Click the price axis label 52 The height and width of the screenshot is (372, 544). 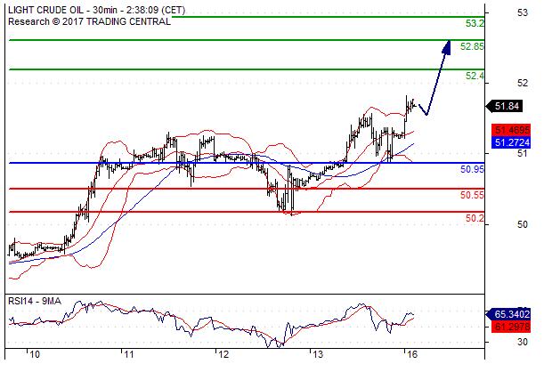523,83
